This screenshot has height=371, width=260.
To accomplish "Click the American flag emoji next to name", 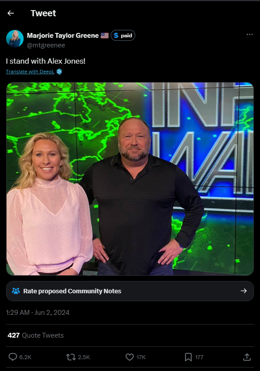I will tap(105, 36).
